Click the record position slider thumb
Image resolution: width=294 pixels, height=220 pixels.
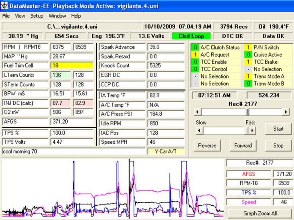point(248,112)
